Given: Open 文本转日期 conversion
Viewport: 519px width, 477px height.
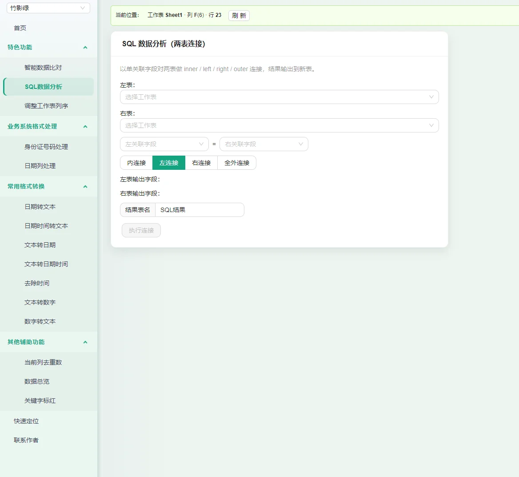Looking at the screenshot, I should point(40,245).
